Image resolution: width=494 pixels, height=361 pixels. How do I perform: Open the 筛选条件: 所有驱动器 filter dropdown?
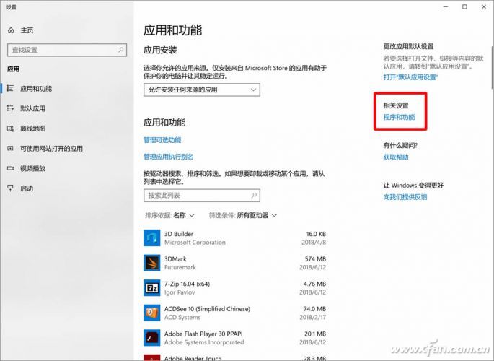[243, 215]
